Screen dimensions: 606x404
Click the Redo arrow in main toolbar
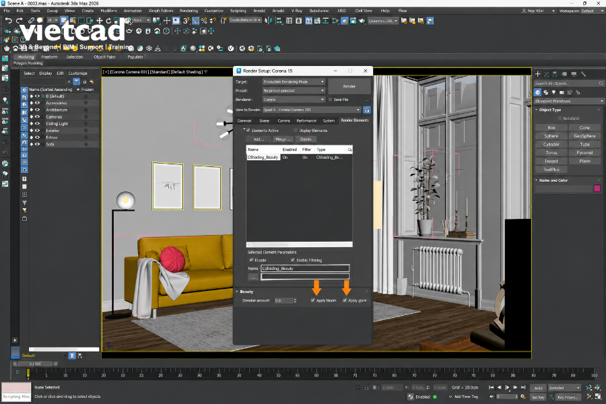tap(19, 20)
